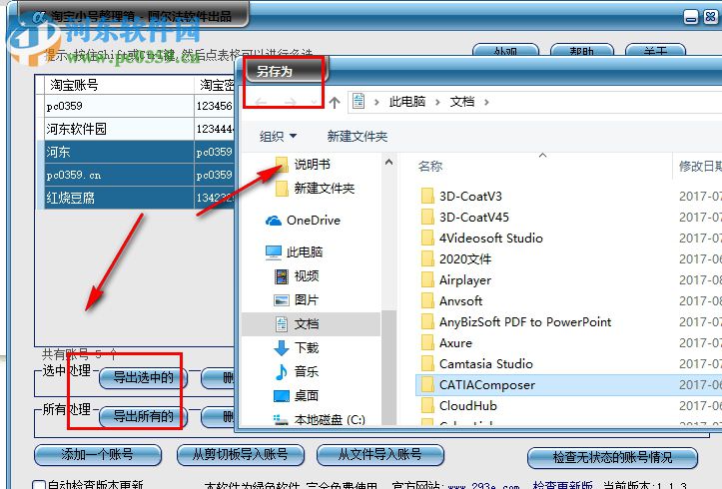This screenshot has height=489, width=722.
Task: Select 此电脑 in the navigation tree
Action: point(295,252)
